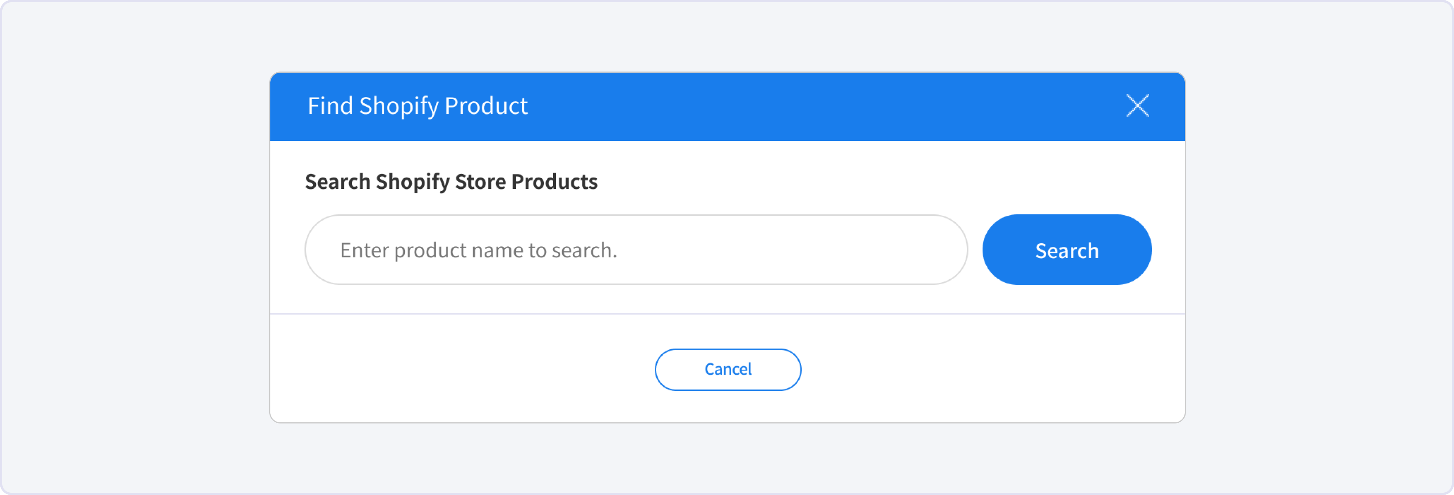Submit the query with Search

[1066, 250]
